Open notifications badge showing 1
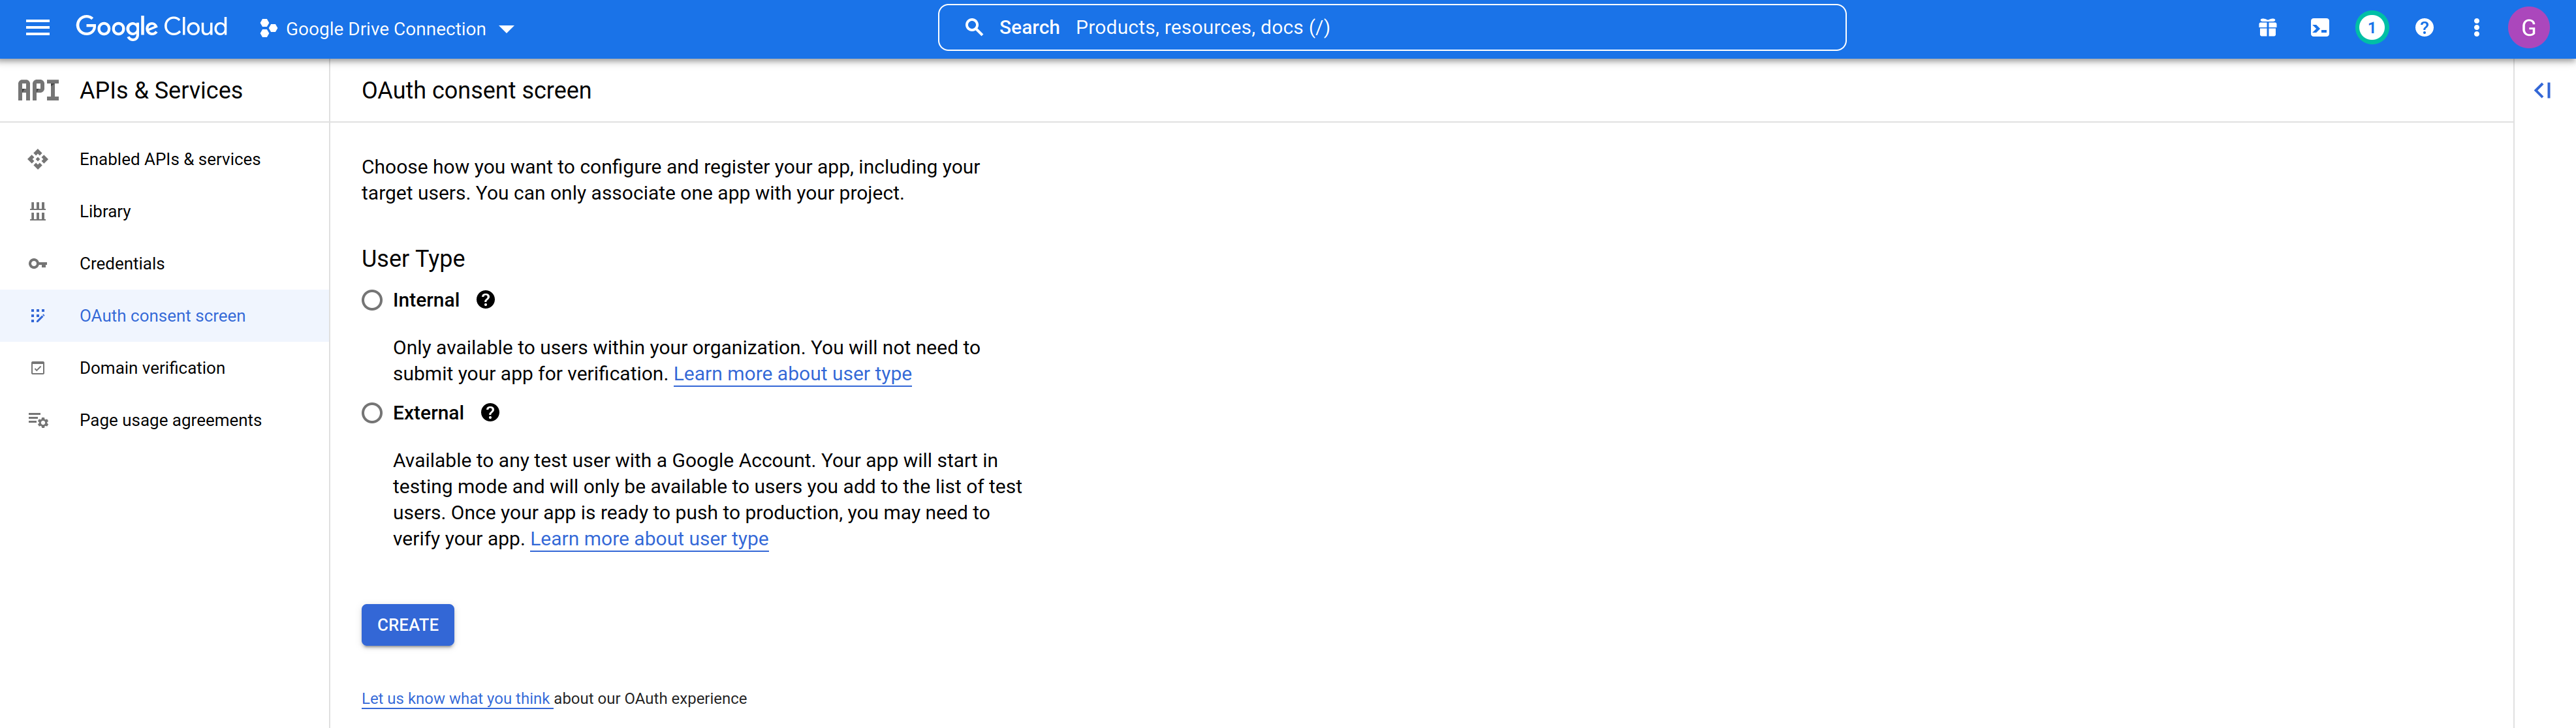 tap(2371, 28)
